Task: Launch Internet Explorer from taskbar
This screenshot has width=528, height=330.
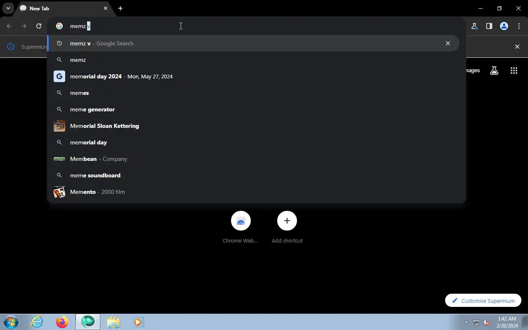Action: pos(37,322)
